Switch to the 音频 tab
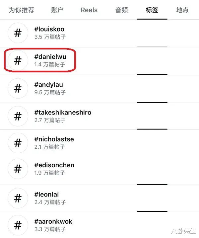Viewport: 199px width, 238px height. 121,10
